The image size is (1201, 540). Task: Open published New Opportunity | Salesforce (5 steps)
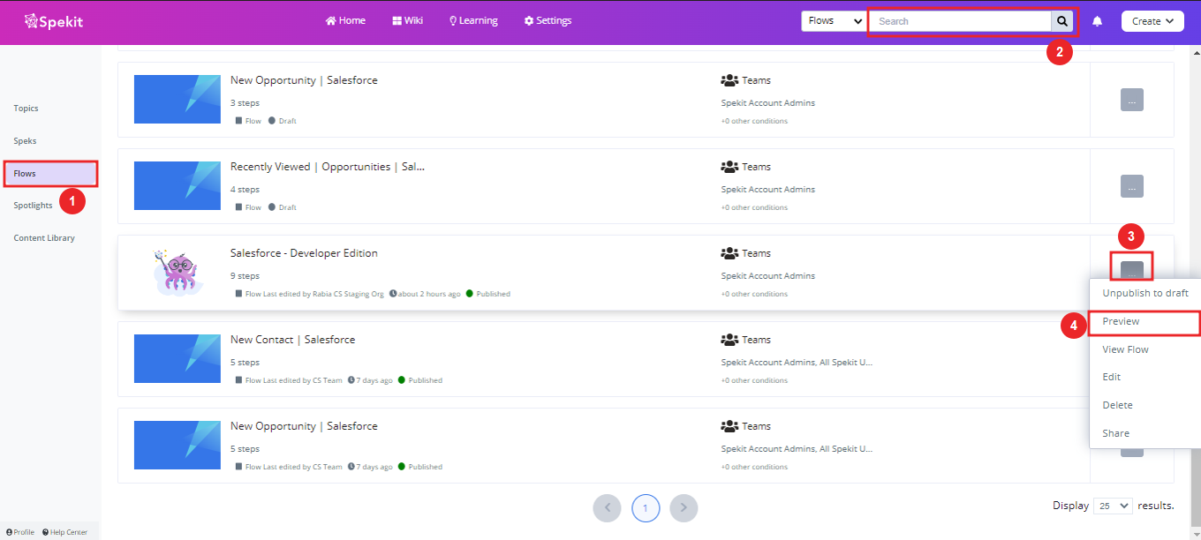[304, 426]
